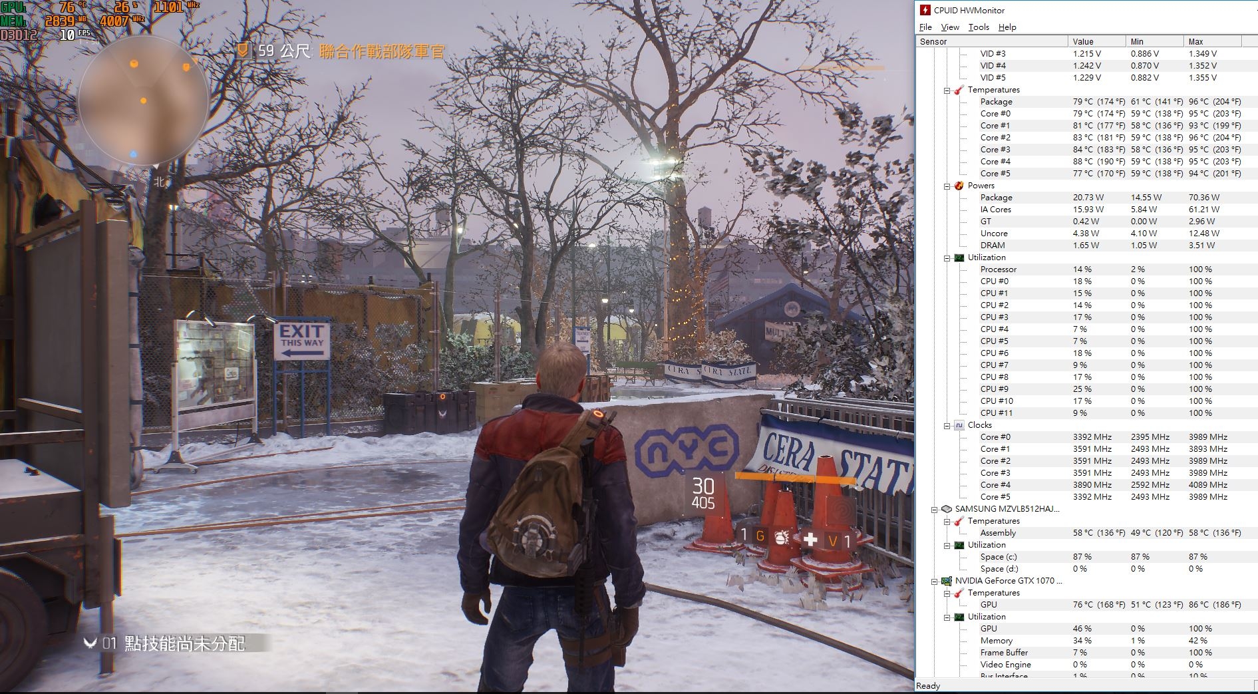Click the NVIDIA GeForce graphics card icon
This screenshot has height=694, width=1258.
point(947,581)
